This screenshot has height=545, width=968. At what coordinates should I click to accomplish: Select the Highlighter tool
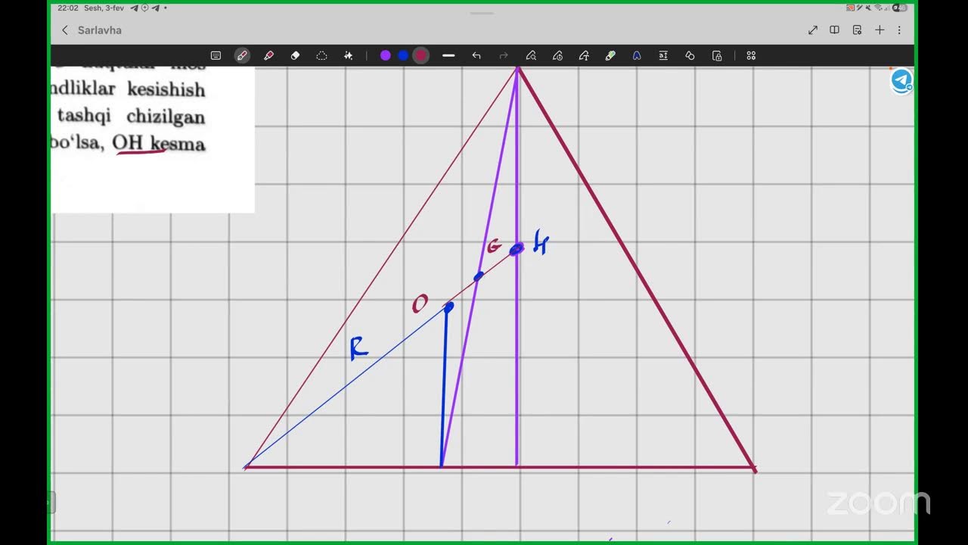[268, 55]
